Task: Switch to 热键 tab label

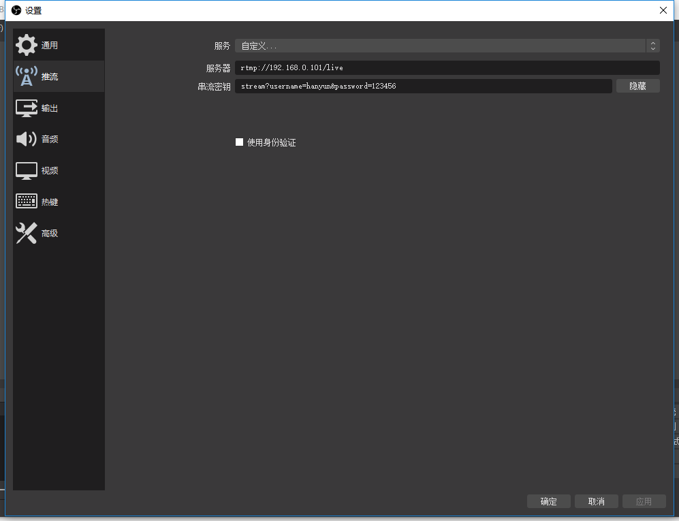Action: [x=49, y=202]
